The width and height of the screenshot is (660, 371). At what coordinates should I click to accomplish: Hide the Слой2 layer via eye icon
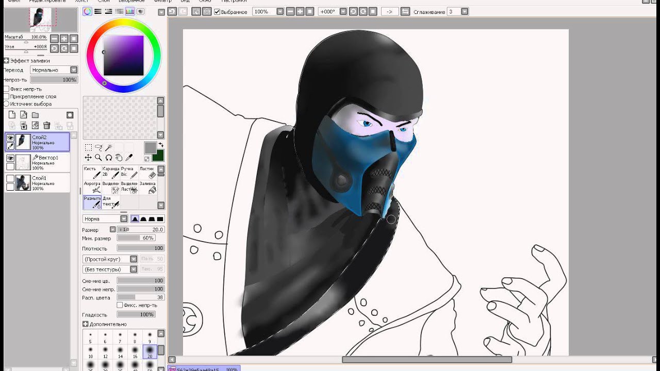10,138
